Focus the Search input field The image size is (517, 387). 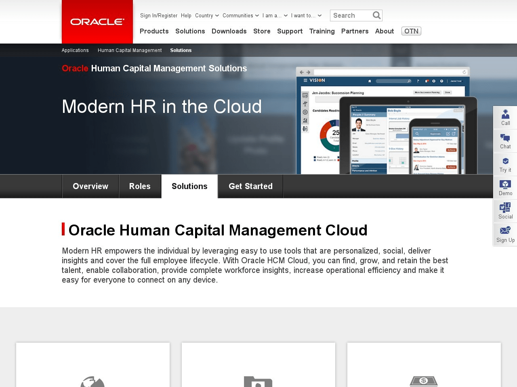[x=350, y=15]
